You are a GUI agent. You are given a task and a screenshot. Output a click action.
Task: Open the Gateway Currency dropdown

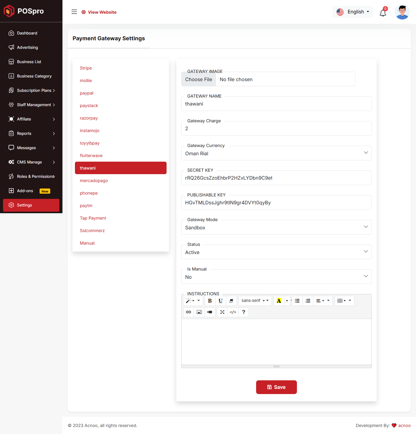point(276,153)
